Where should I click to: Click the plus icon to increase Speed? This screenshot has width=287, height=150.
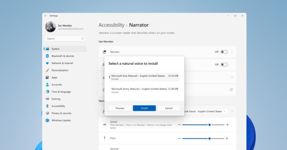click(227, 125)
